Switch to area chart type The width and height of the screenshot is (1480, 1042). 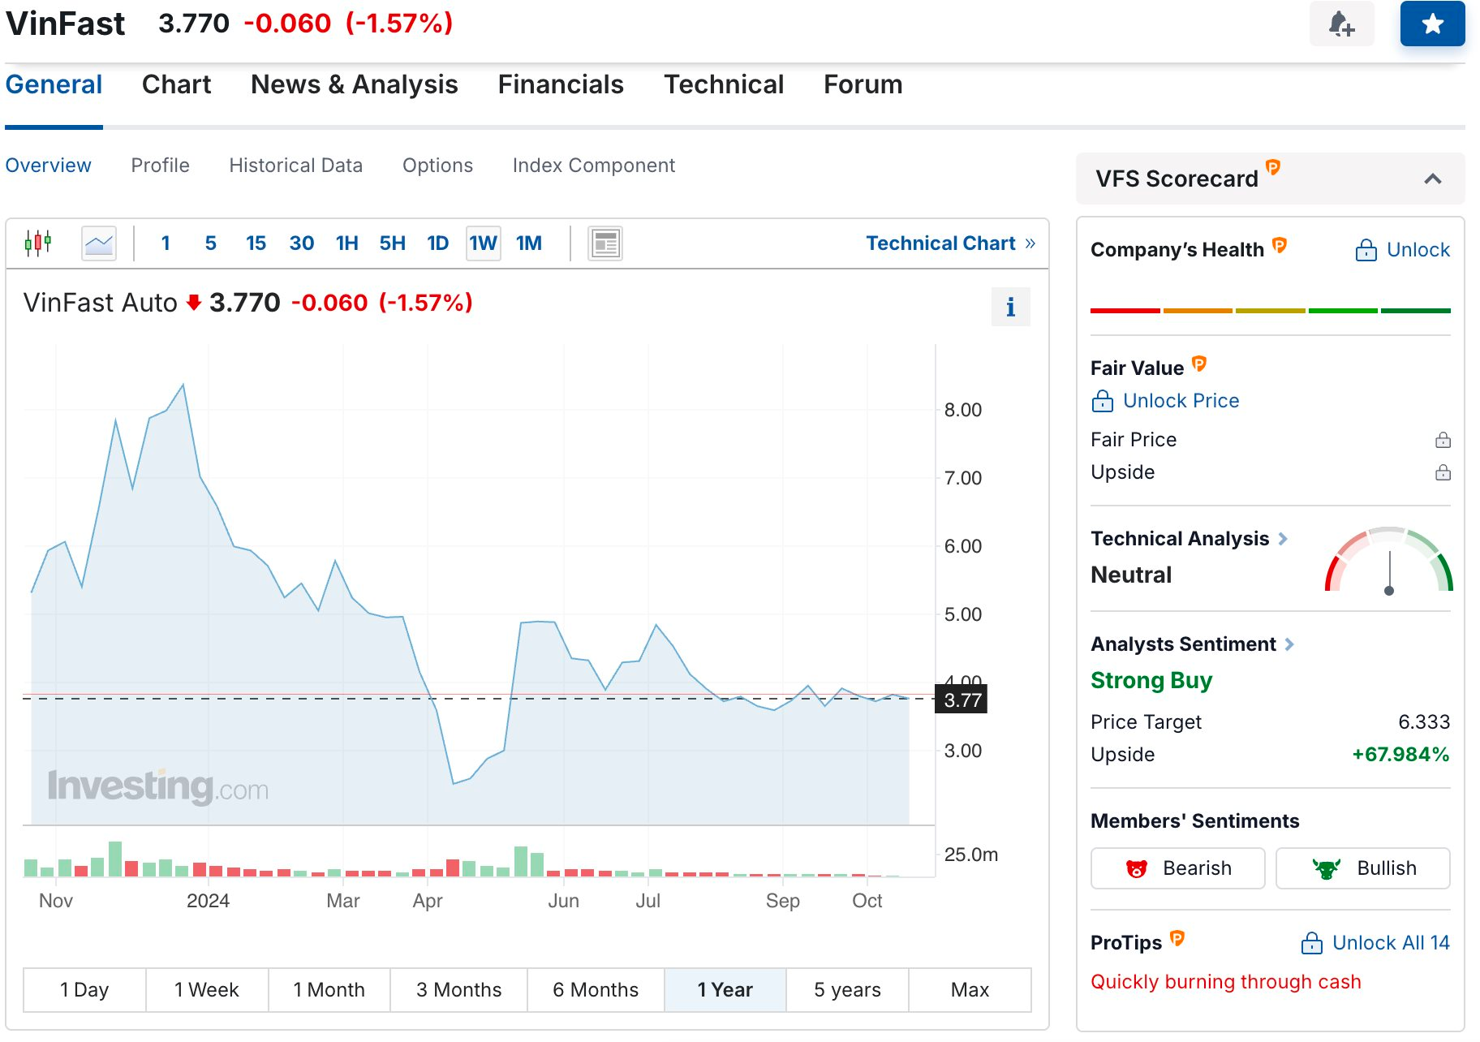[x=99, y=243]
